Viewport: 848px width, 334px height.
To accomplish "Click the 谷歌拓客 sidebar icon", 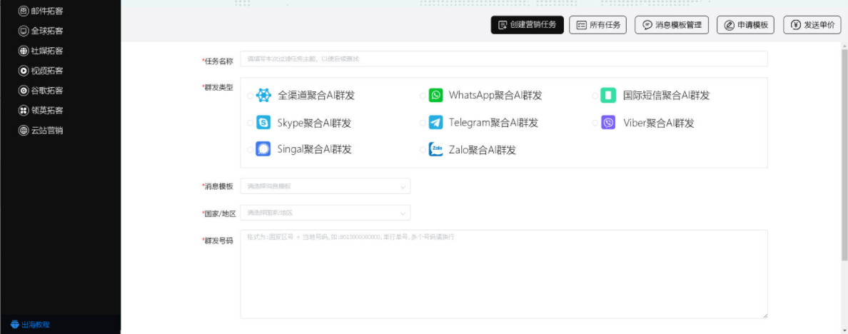I will [24, 90].
